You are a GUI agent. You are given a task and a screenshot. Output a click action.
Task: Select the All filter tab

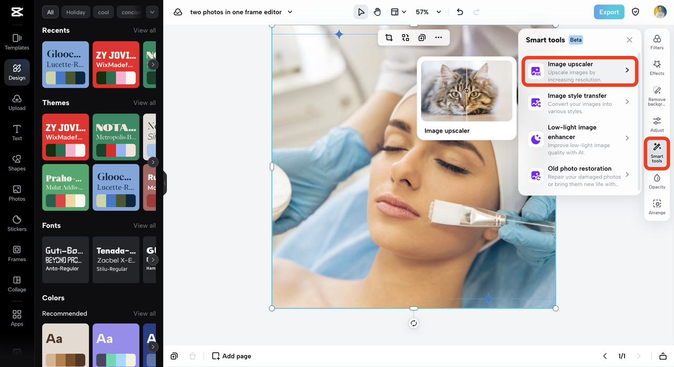[x=50, y=12]
